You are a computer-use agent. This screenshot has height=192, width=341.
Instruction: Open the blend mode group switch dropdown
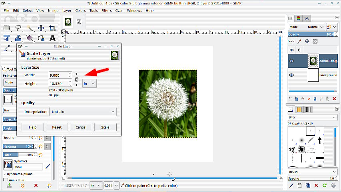coord(332,27)
